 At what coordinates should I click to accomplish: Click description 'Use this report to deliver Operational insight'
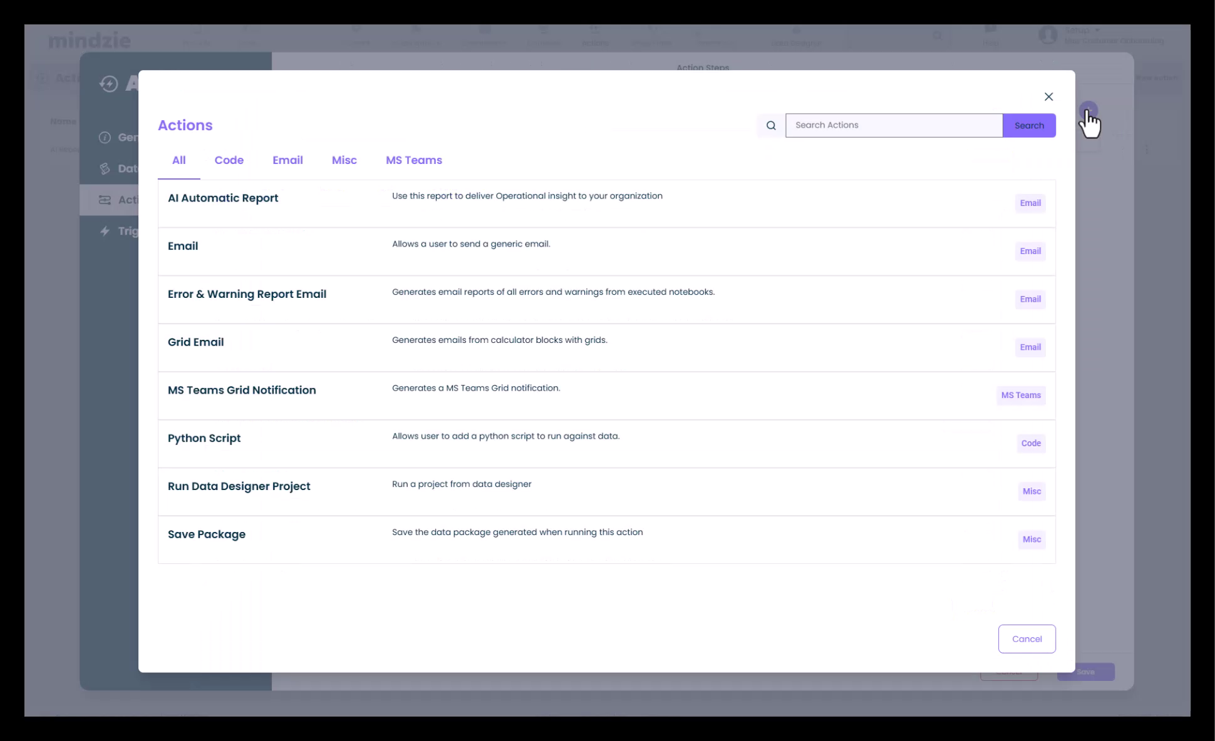tap(527, 196)
